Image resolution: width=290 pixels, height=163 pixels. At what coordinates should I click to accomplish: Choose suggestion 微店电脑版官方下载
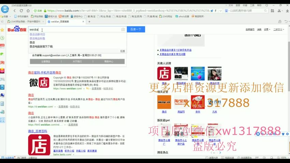coord(41,47)
